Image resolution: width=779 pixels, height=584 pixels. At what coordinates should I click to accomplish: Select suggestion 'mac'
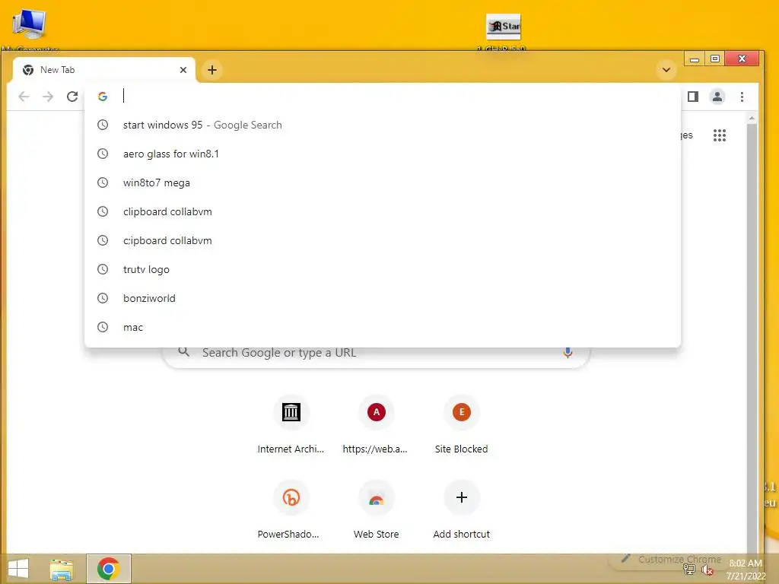383,327
